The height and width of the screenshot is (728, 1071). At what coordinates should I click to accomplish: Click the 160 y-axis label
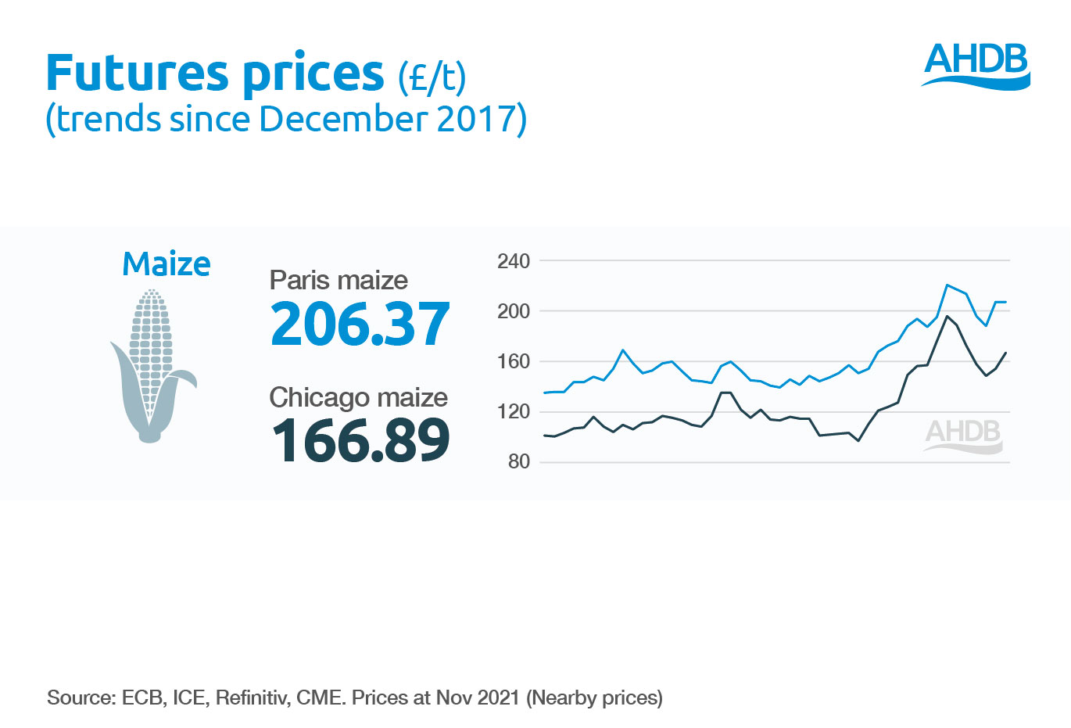tap(513, 361)
